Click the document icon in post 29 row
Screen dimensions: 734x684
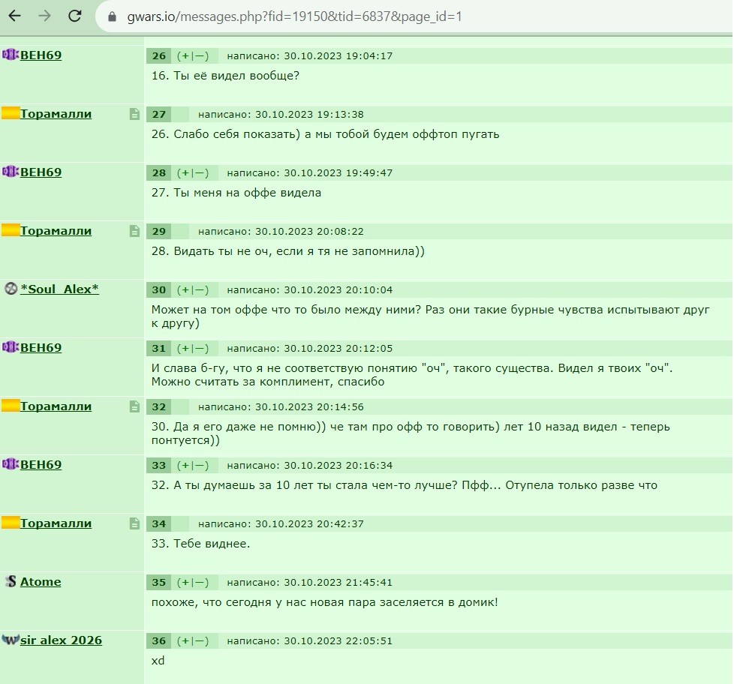coord(134,231)
